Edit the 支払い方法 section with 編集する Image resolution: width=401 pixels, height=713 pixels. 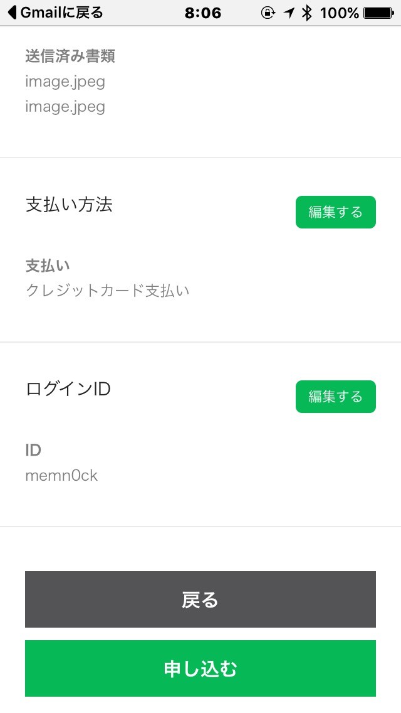[x=335, y=212]
